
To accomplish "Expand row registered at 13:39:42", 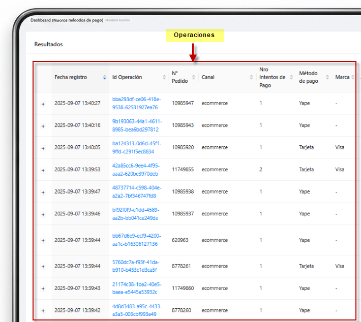I will click(x=43, y=311).
